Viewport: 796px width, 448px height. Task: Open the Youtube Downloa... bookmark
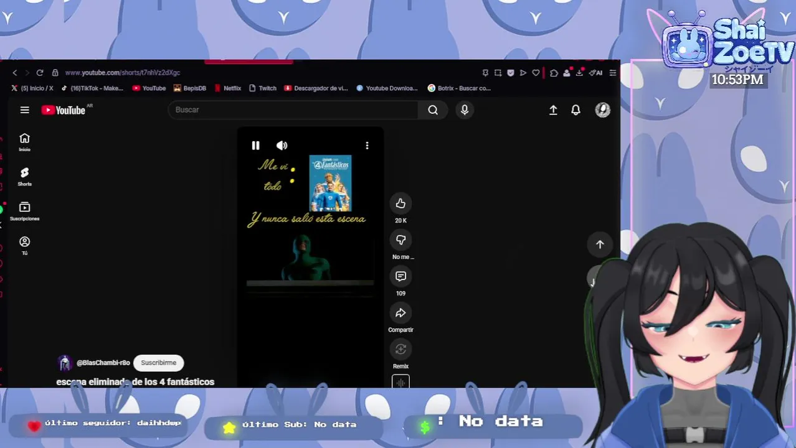pos(387,88)
